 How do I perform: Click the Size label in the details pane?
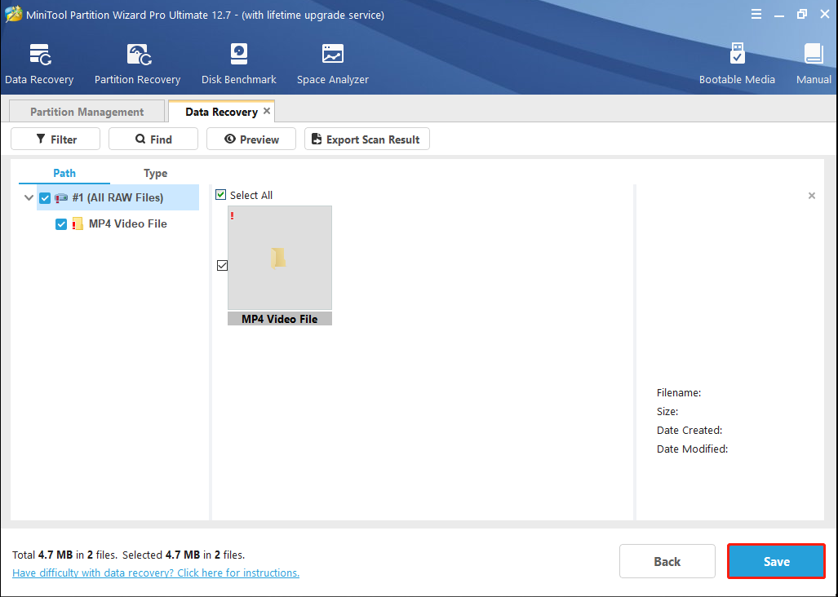pos(667,411)
